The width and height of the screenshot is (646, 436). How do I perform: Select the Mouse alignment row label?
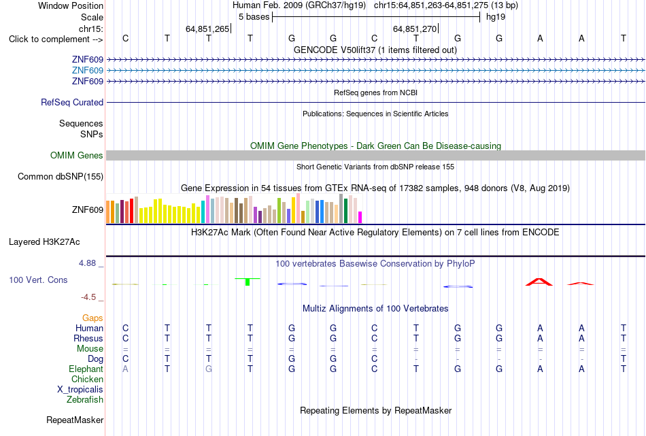tap(90, 349)
